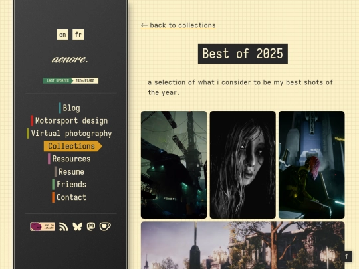Click the Best of 2025 heading

coord(243,54)
